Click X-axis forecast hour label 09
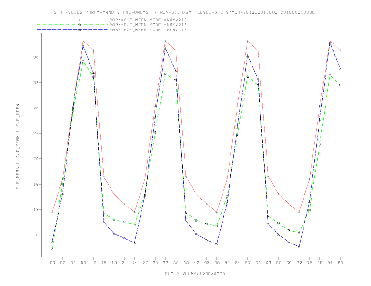Viewport: 371px width, 286px height. coord(83,263)
